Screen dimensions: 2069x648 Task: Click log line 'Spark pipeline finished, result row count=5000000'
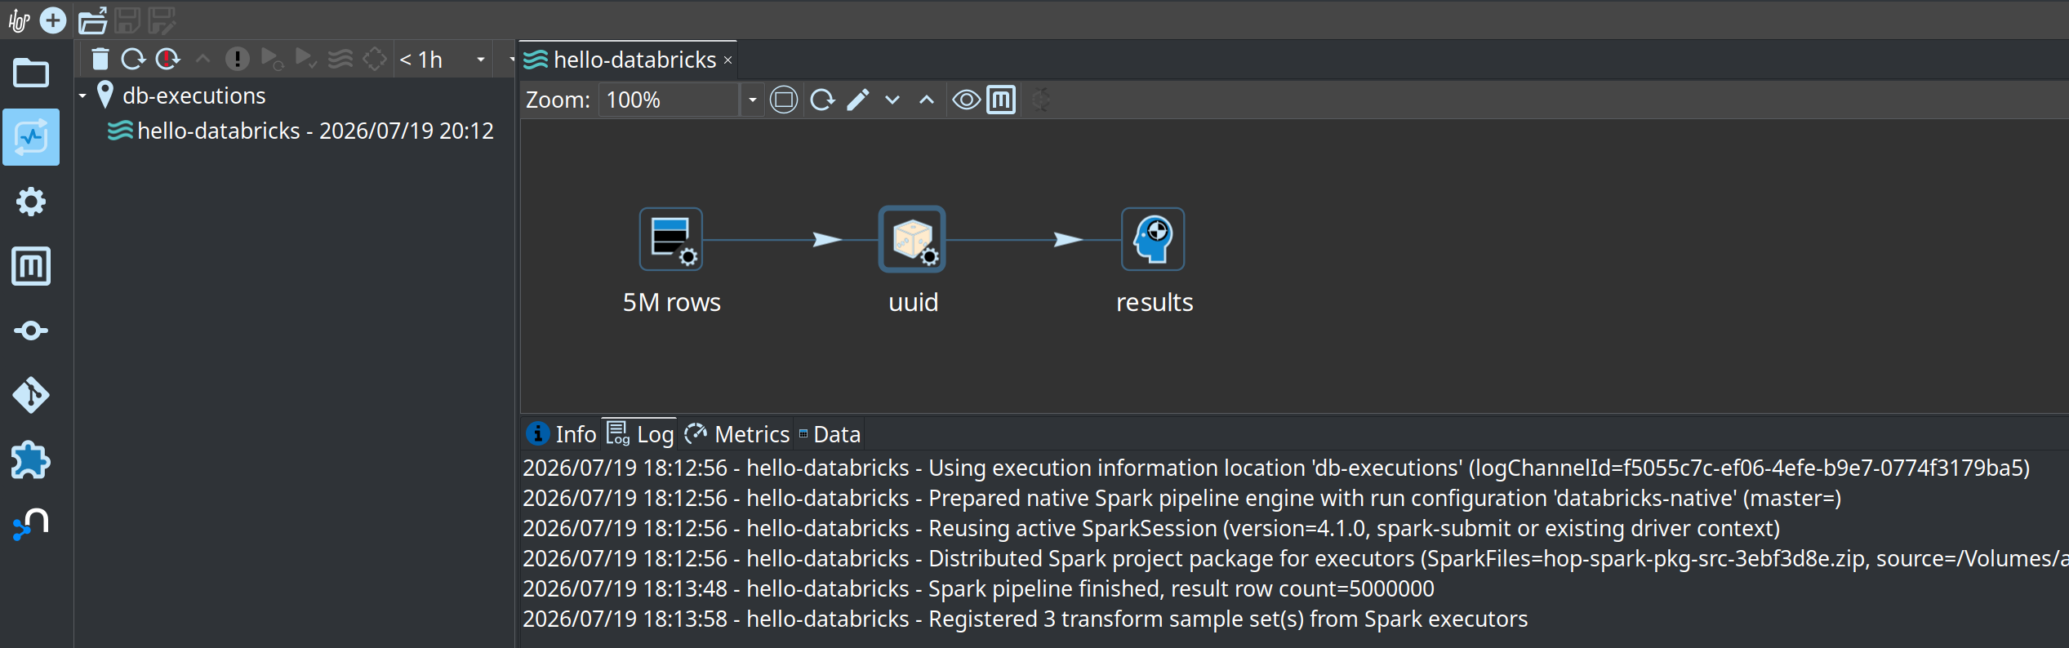click(x=978, y=588)
